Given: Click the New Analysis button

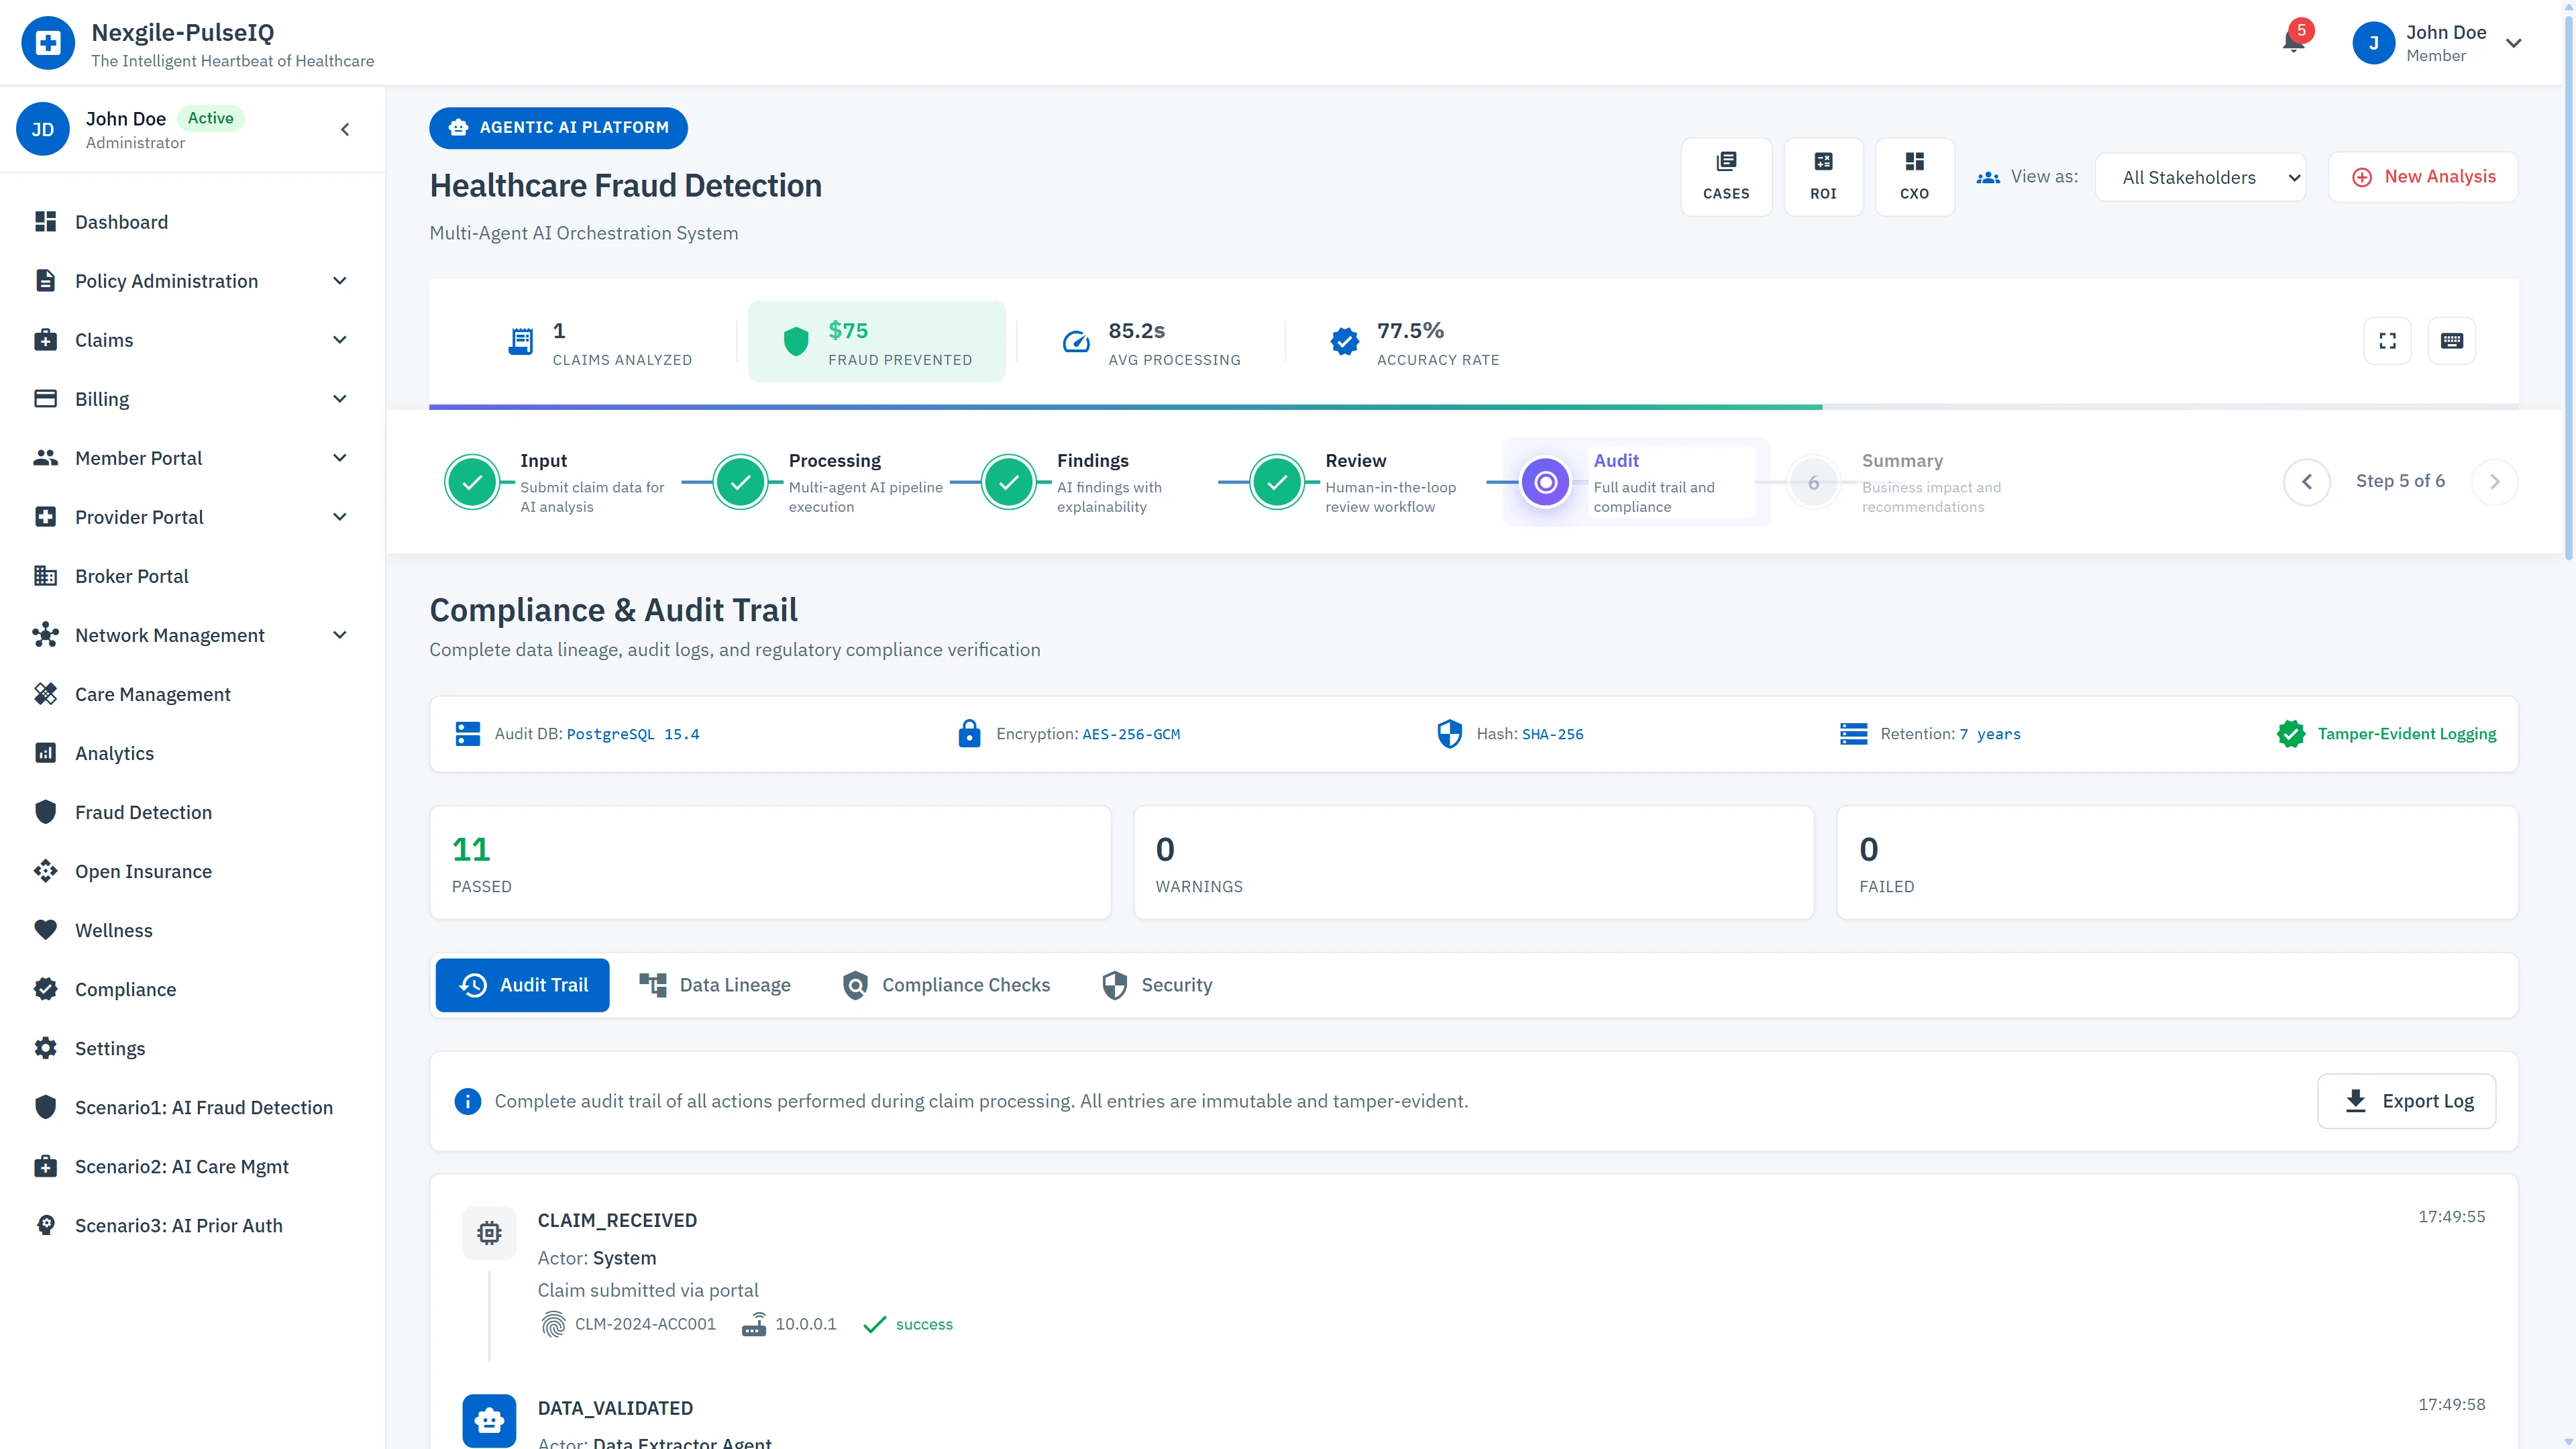Looking at the screenshot, I should 2423,176.
